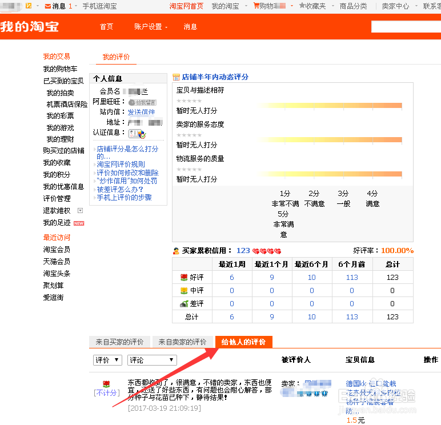441x425 pixels.
Task: Expand the 消息 dropdown in top bar
Action: 76,6
